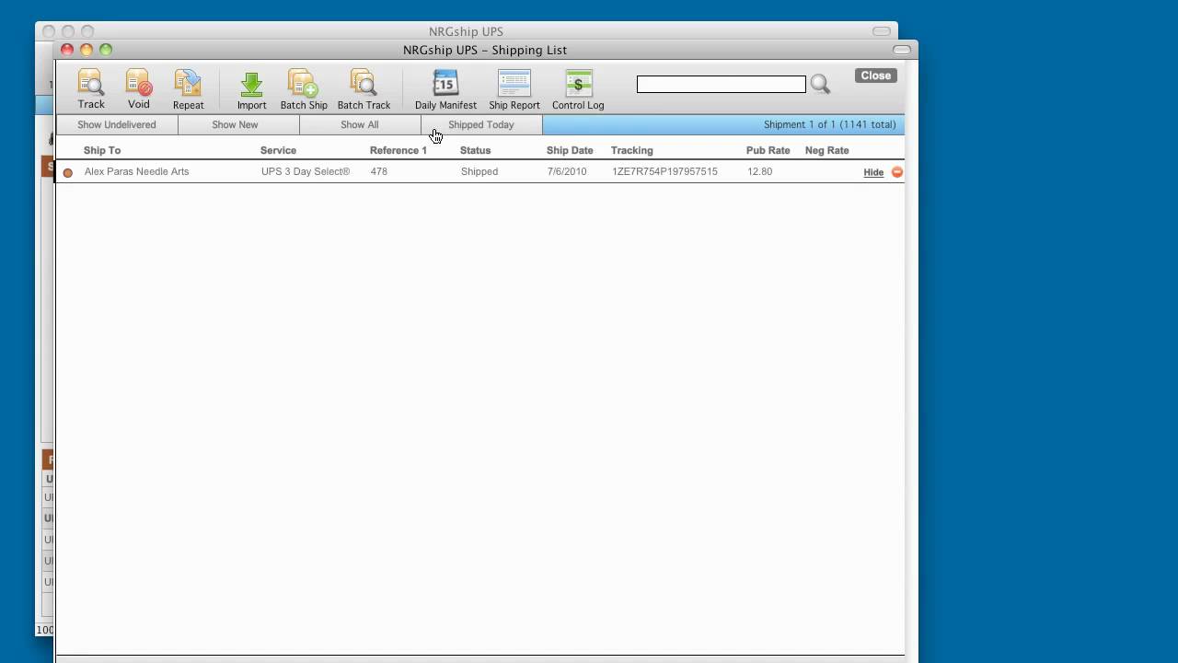Click the orange status dot for Alex Paras
Image resolution: width=1178 pixels, height=663 pixels.
coord(68,172)
